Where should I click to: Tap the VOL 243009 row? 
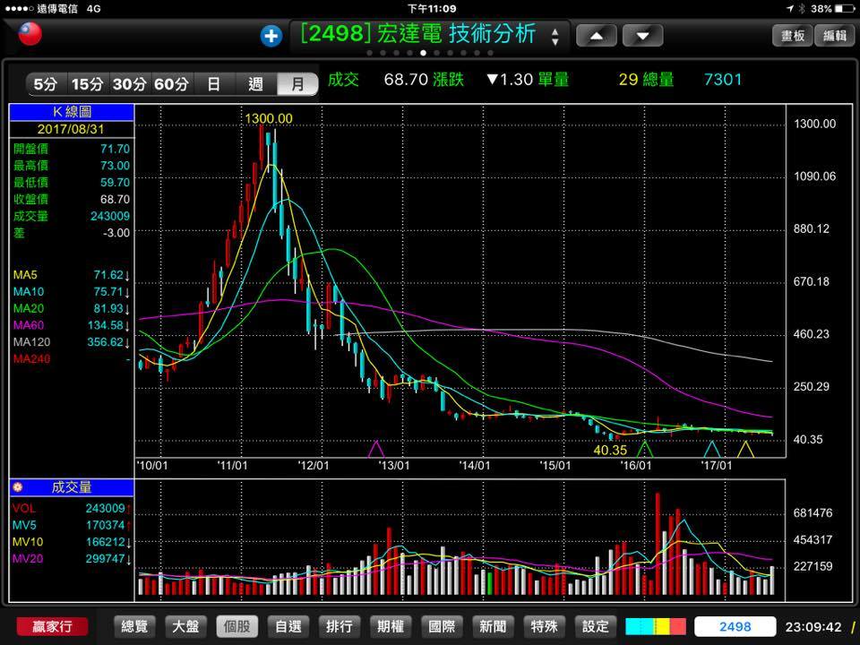pos(72,509)
